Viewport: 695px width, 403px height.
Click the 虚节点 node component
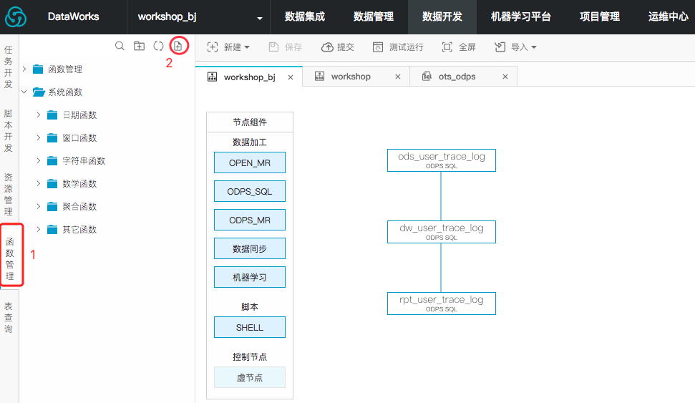tap(250, 377)
